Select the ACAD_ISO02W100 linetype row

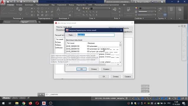coord(93,46)
